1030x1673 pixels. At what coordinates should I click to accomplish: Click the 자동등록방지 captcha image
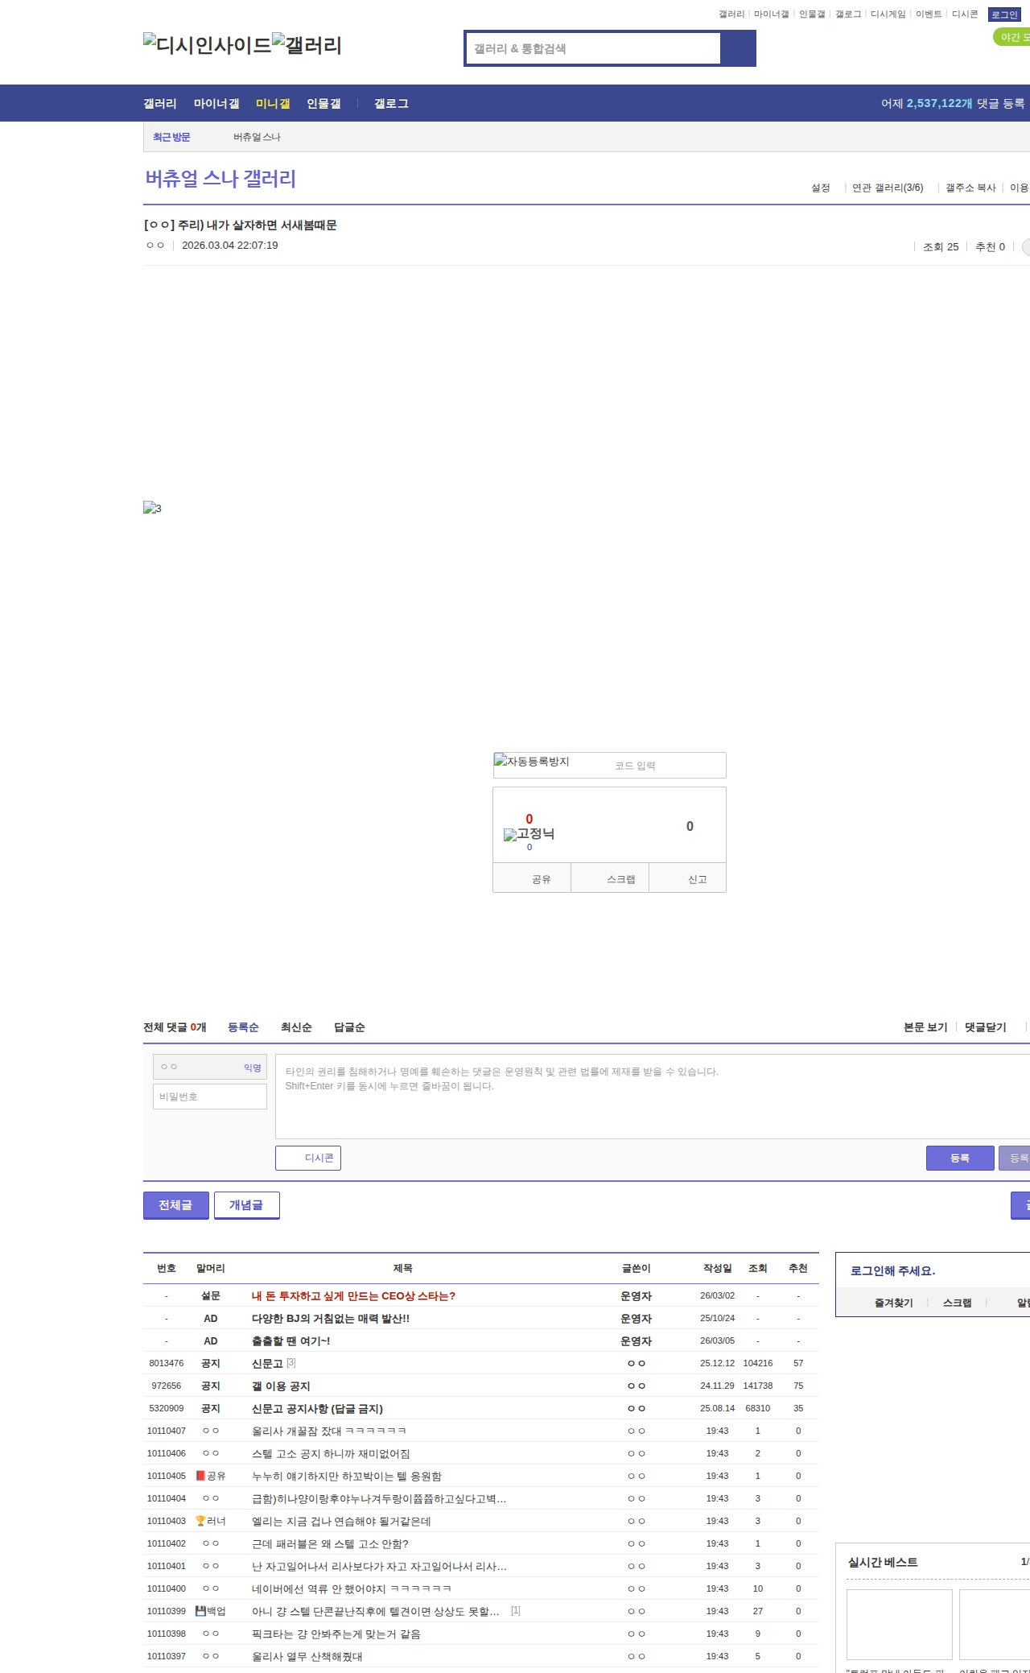532,762
